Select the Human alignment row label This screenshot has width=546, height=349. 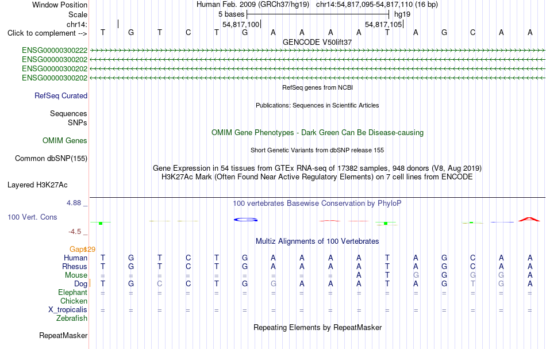(75, 258)
